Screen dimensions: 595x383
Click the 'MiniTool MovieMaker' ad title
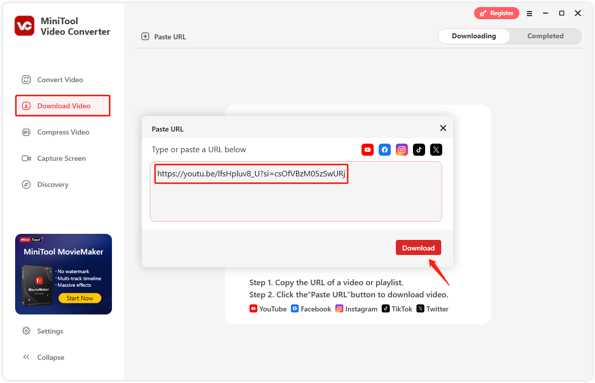point(64,252)
